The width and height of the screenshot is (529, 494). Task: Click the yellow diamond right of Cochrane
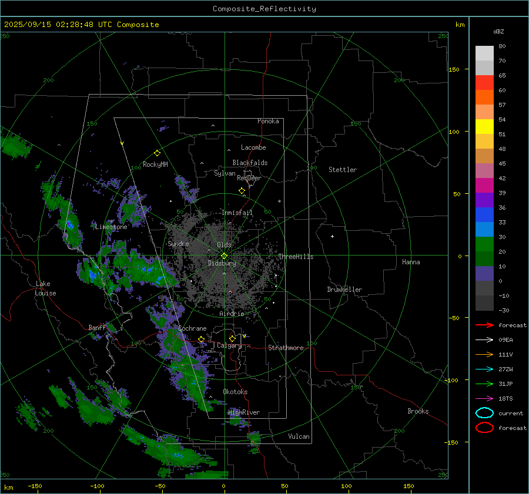coord(201,340)
